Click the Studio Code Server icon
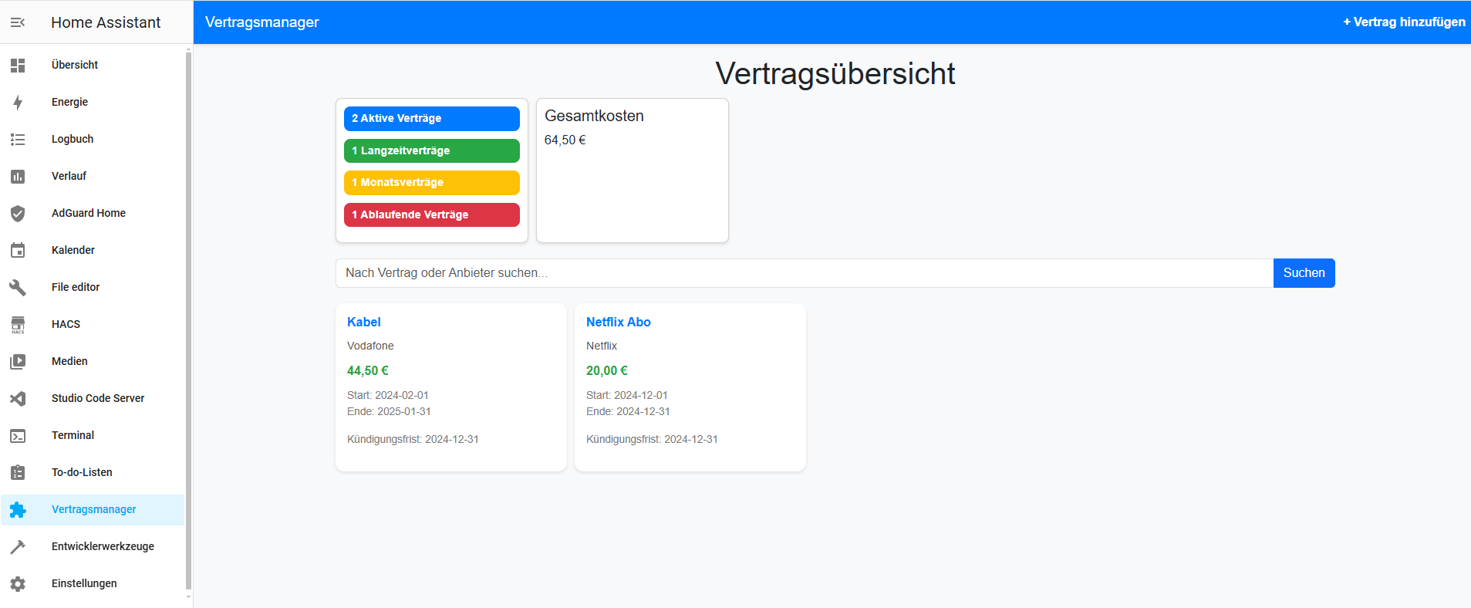 [18, 399]
